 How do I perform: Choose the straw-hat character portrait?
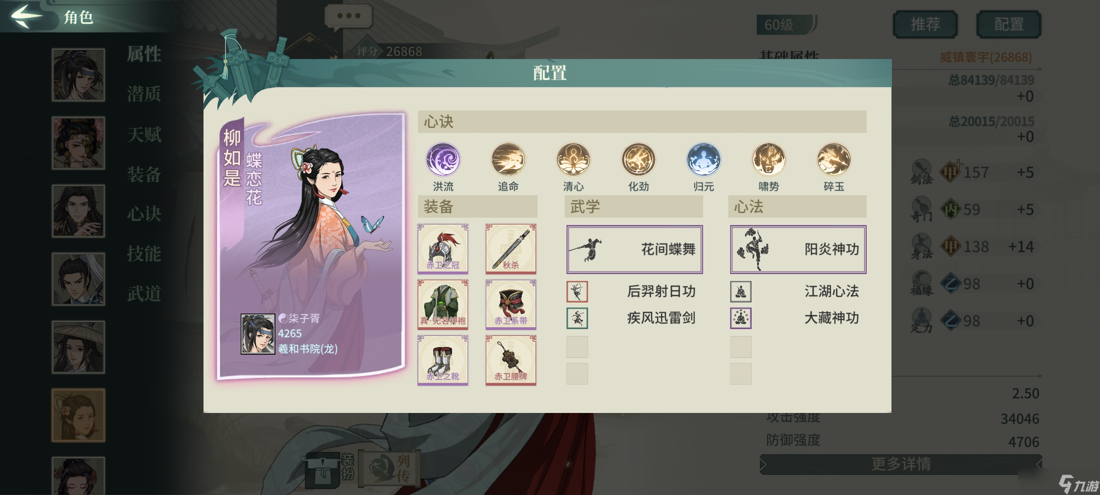(x=78, y=347)
